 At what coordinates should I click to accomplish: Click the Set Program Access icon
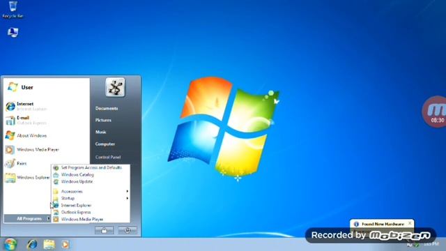[56, 167]
